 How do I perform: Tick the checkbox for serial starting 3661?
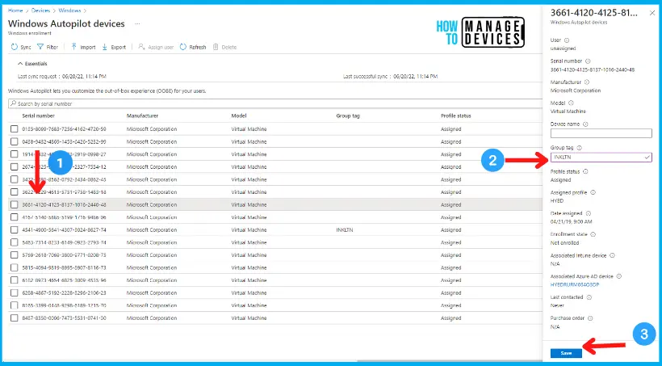[x=15, y=204]
